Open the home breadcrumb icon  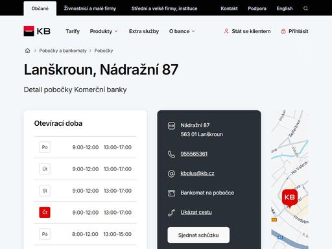coord(27,51)
